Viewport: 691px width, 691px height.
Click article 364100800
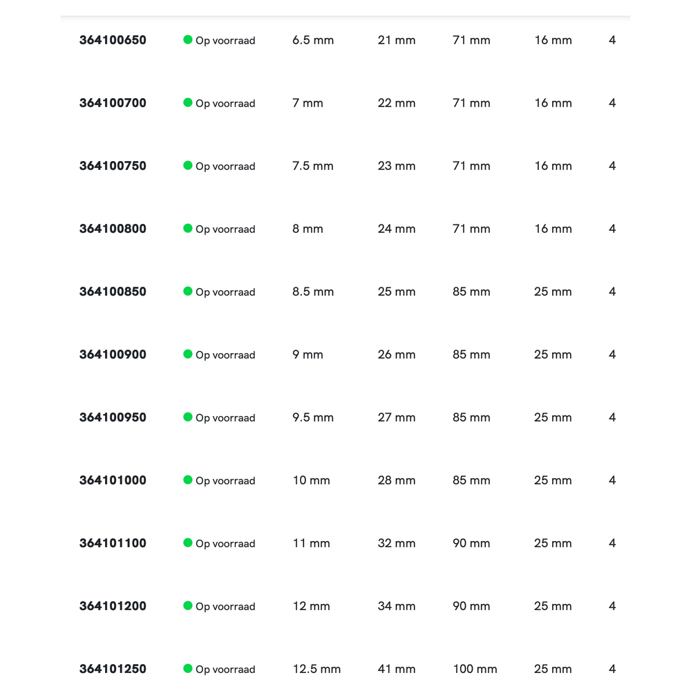click(x=113, y=229)
